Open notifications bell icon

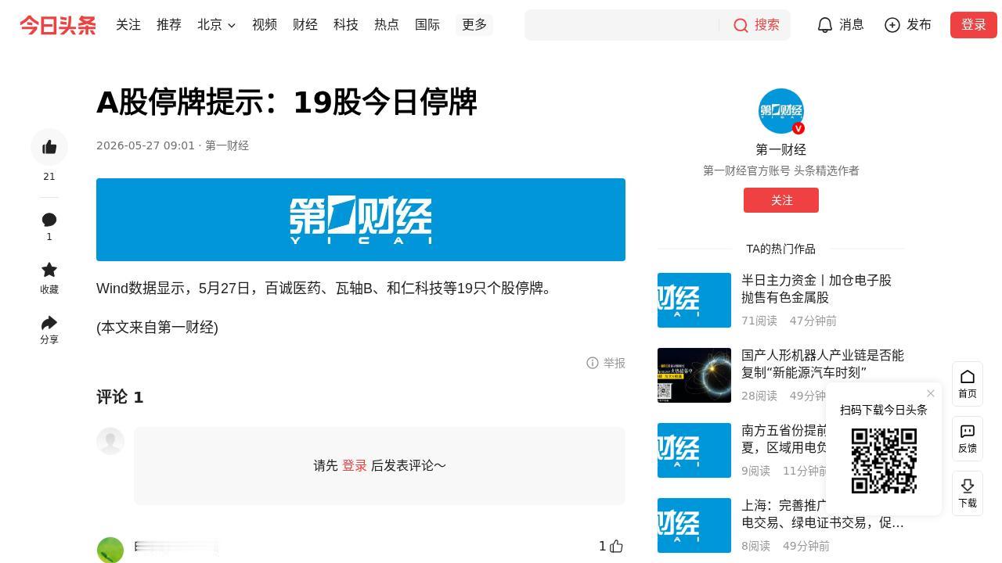click(x=824, y=25)
